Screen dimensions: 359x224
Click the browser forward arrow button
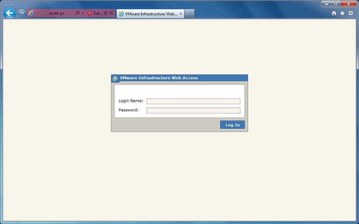[x=21, y=13]
